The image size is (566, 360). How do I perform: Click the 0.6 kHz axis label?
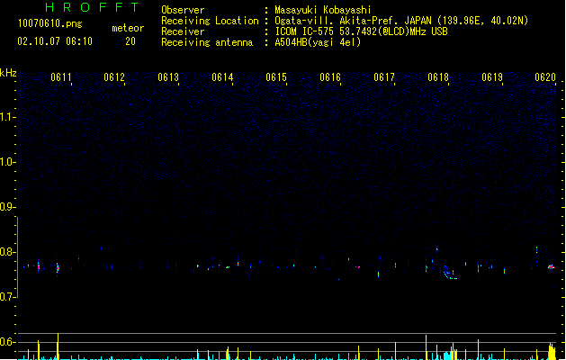(x=7, y=342)
